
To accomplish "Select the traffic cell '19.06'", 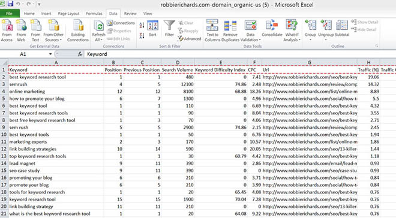I will (x=368, y=77).
